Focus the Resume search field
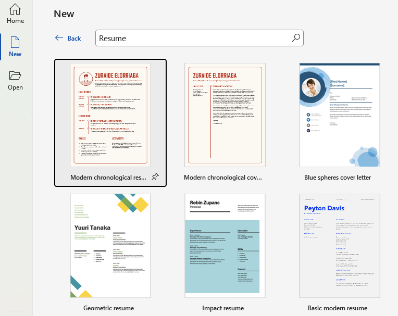Screen dimensions: 398x316 pos(199,38)
